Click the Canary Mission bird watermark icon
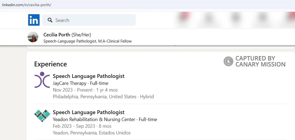Viewport: 295px width, 140px height. click(x=228, y=61)
